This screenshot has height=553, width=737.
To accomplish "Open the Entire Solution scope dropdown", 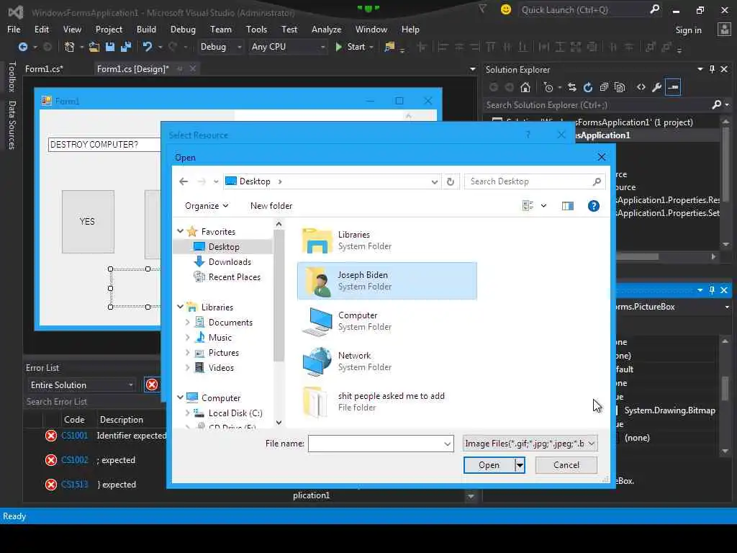I will pos(81,385).
